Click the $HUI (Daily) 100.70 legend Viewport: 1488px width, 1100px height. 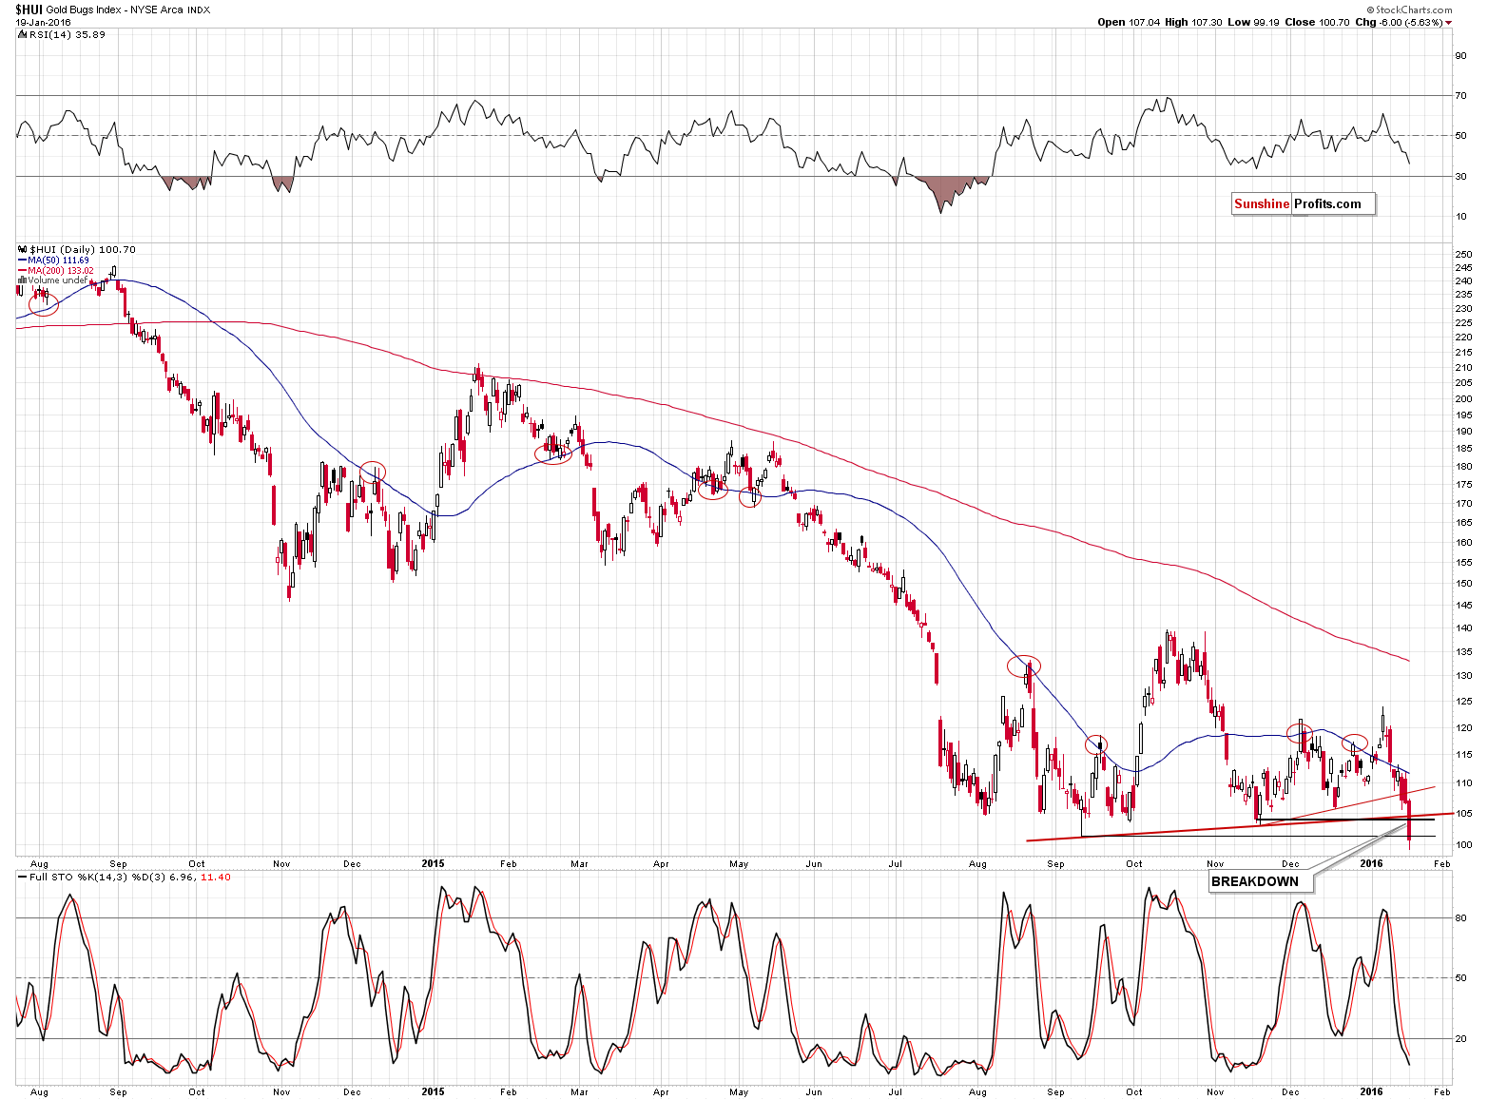[77, 249]
